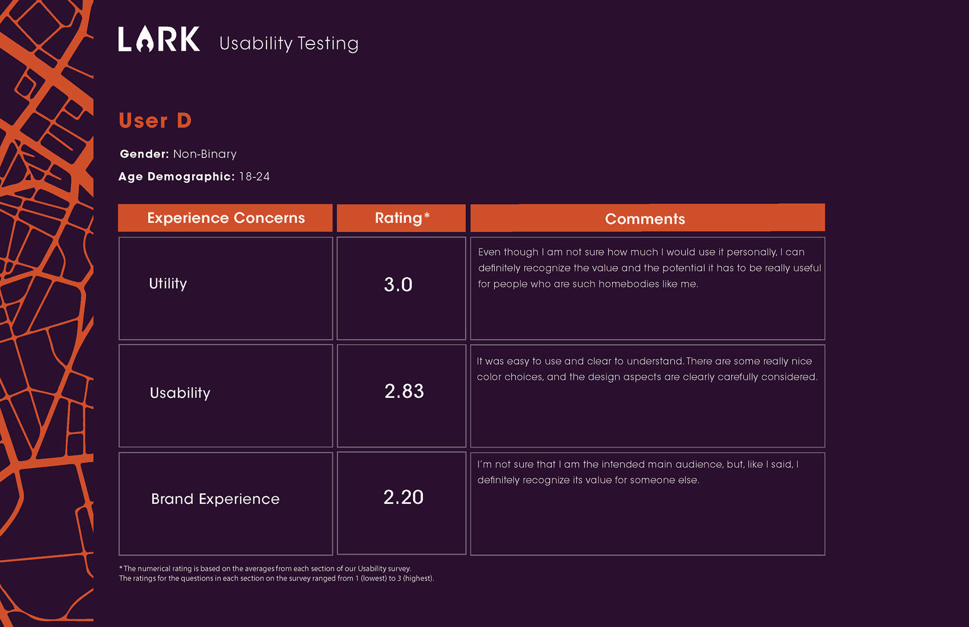The image size is (969, 627).
Task: Select the 'Usability' row label
Action: [x=180, y=393]
